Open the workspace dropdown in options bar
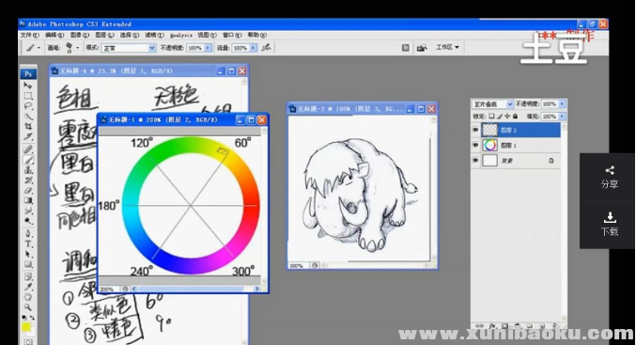 coord(447,48)
